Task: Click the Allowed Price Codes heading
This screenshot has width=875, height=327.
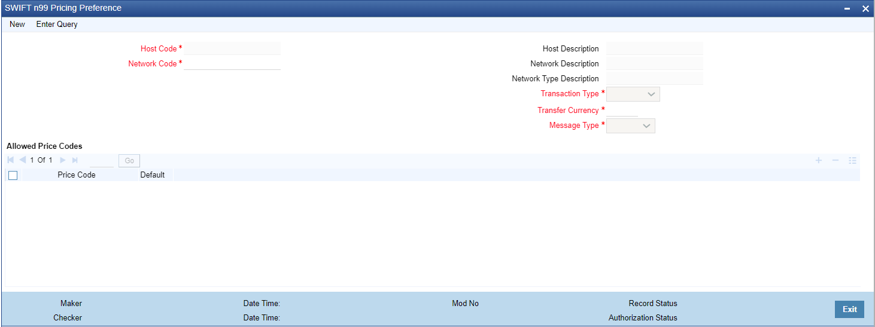Action: pos(44,146)
